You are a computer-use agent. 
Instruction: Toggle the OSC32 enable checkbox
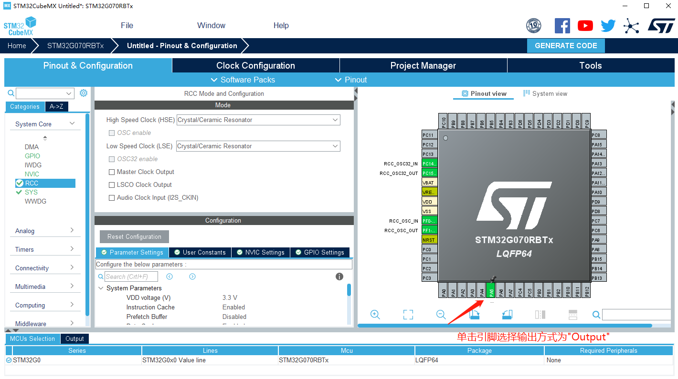tap(112, 159)
